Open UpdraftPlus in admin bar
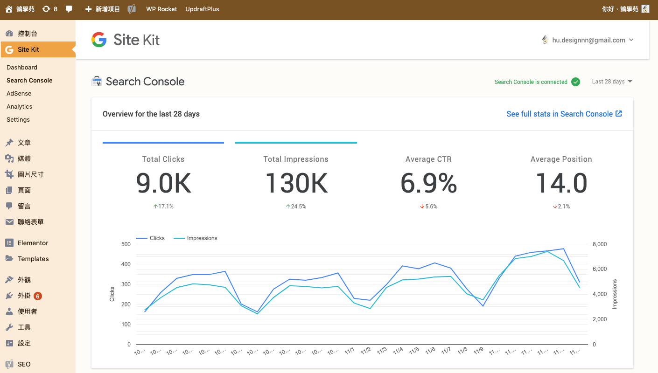The height and width of the screenshot is (373, 658). 202,9
